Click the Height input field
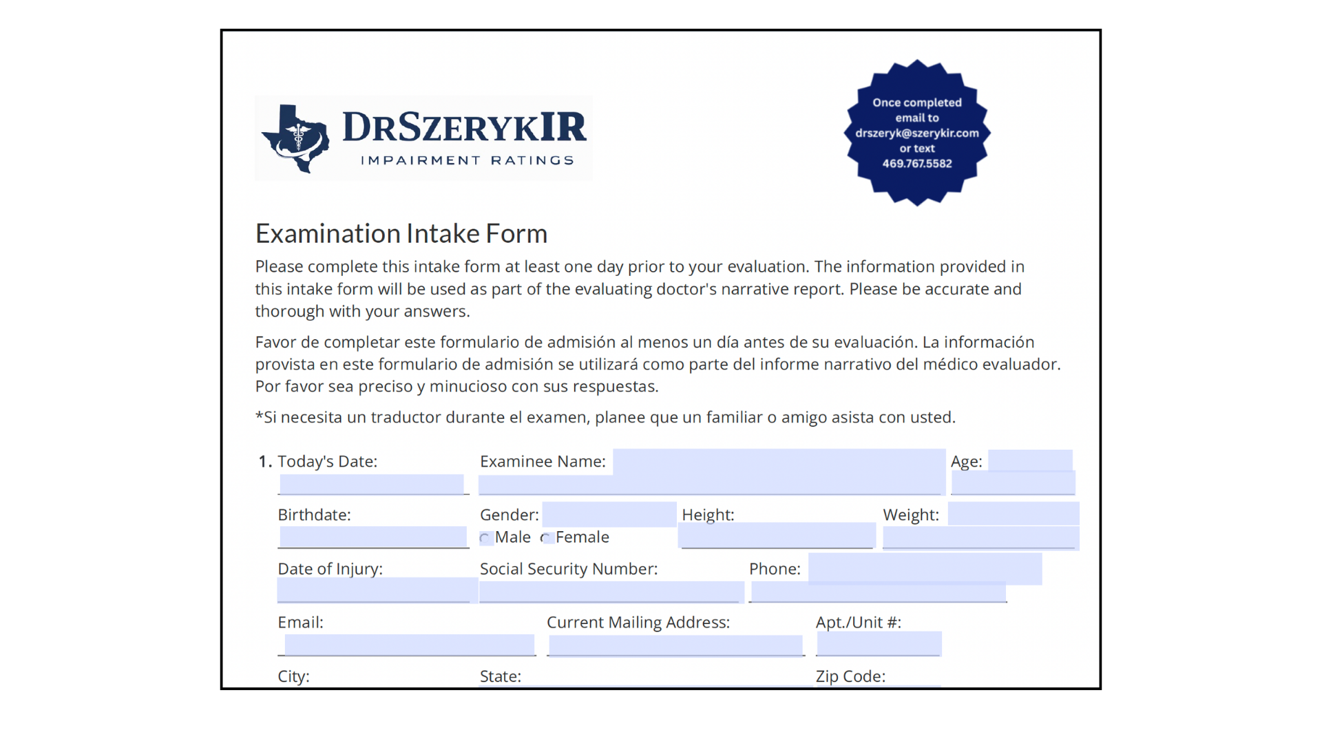The image size is (1322, 743). coord(776,535)
